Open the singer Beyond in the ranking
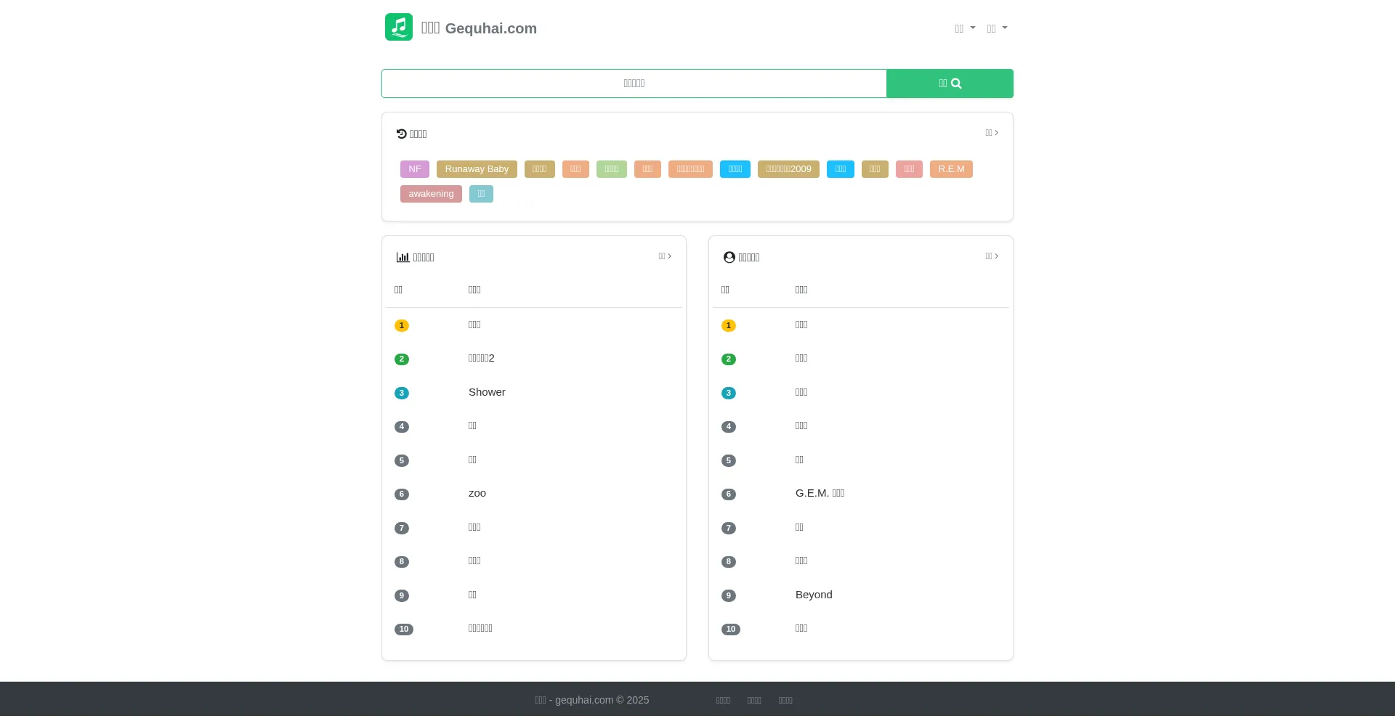Screen dimensions: 1395x721 814,595
